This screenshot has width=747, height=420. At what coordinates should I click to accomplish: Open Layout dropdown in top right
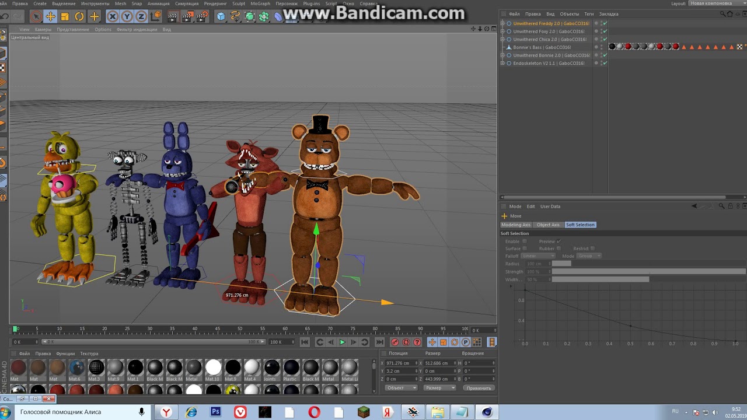(717, 3)
